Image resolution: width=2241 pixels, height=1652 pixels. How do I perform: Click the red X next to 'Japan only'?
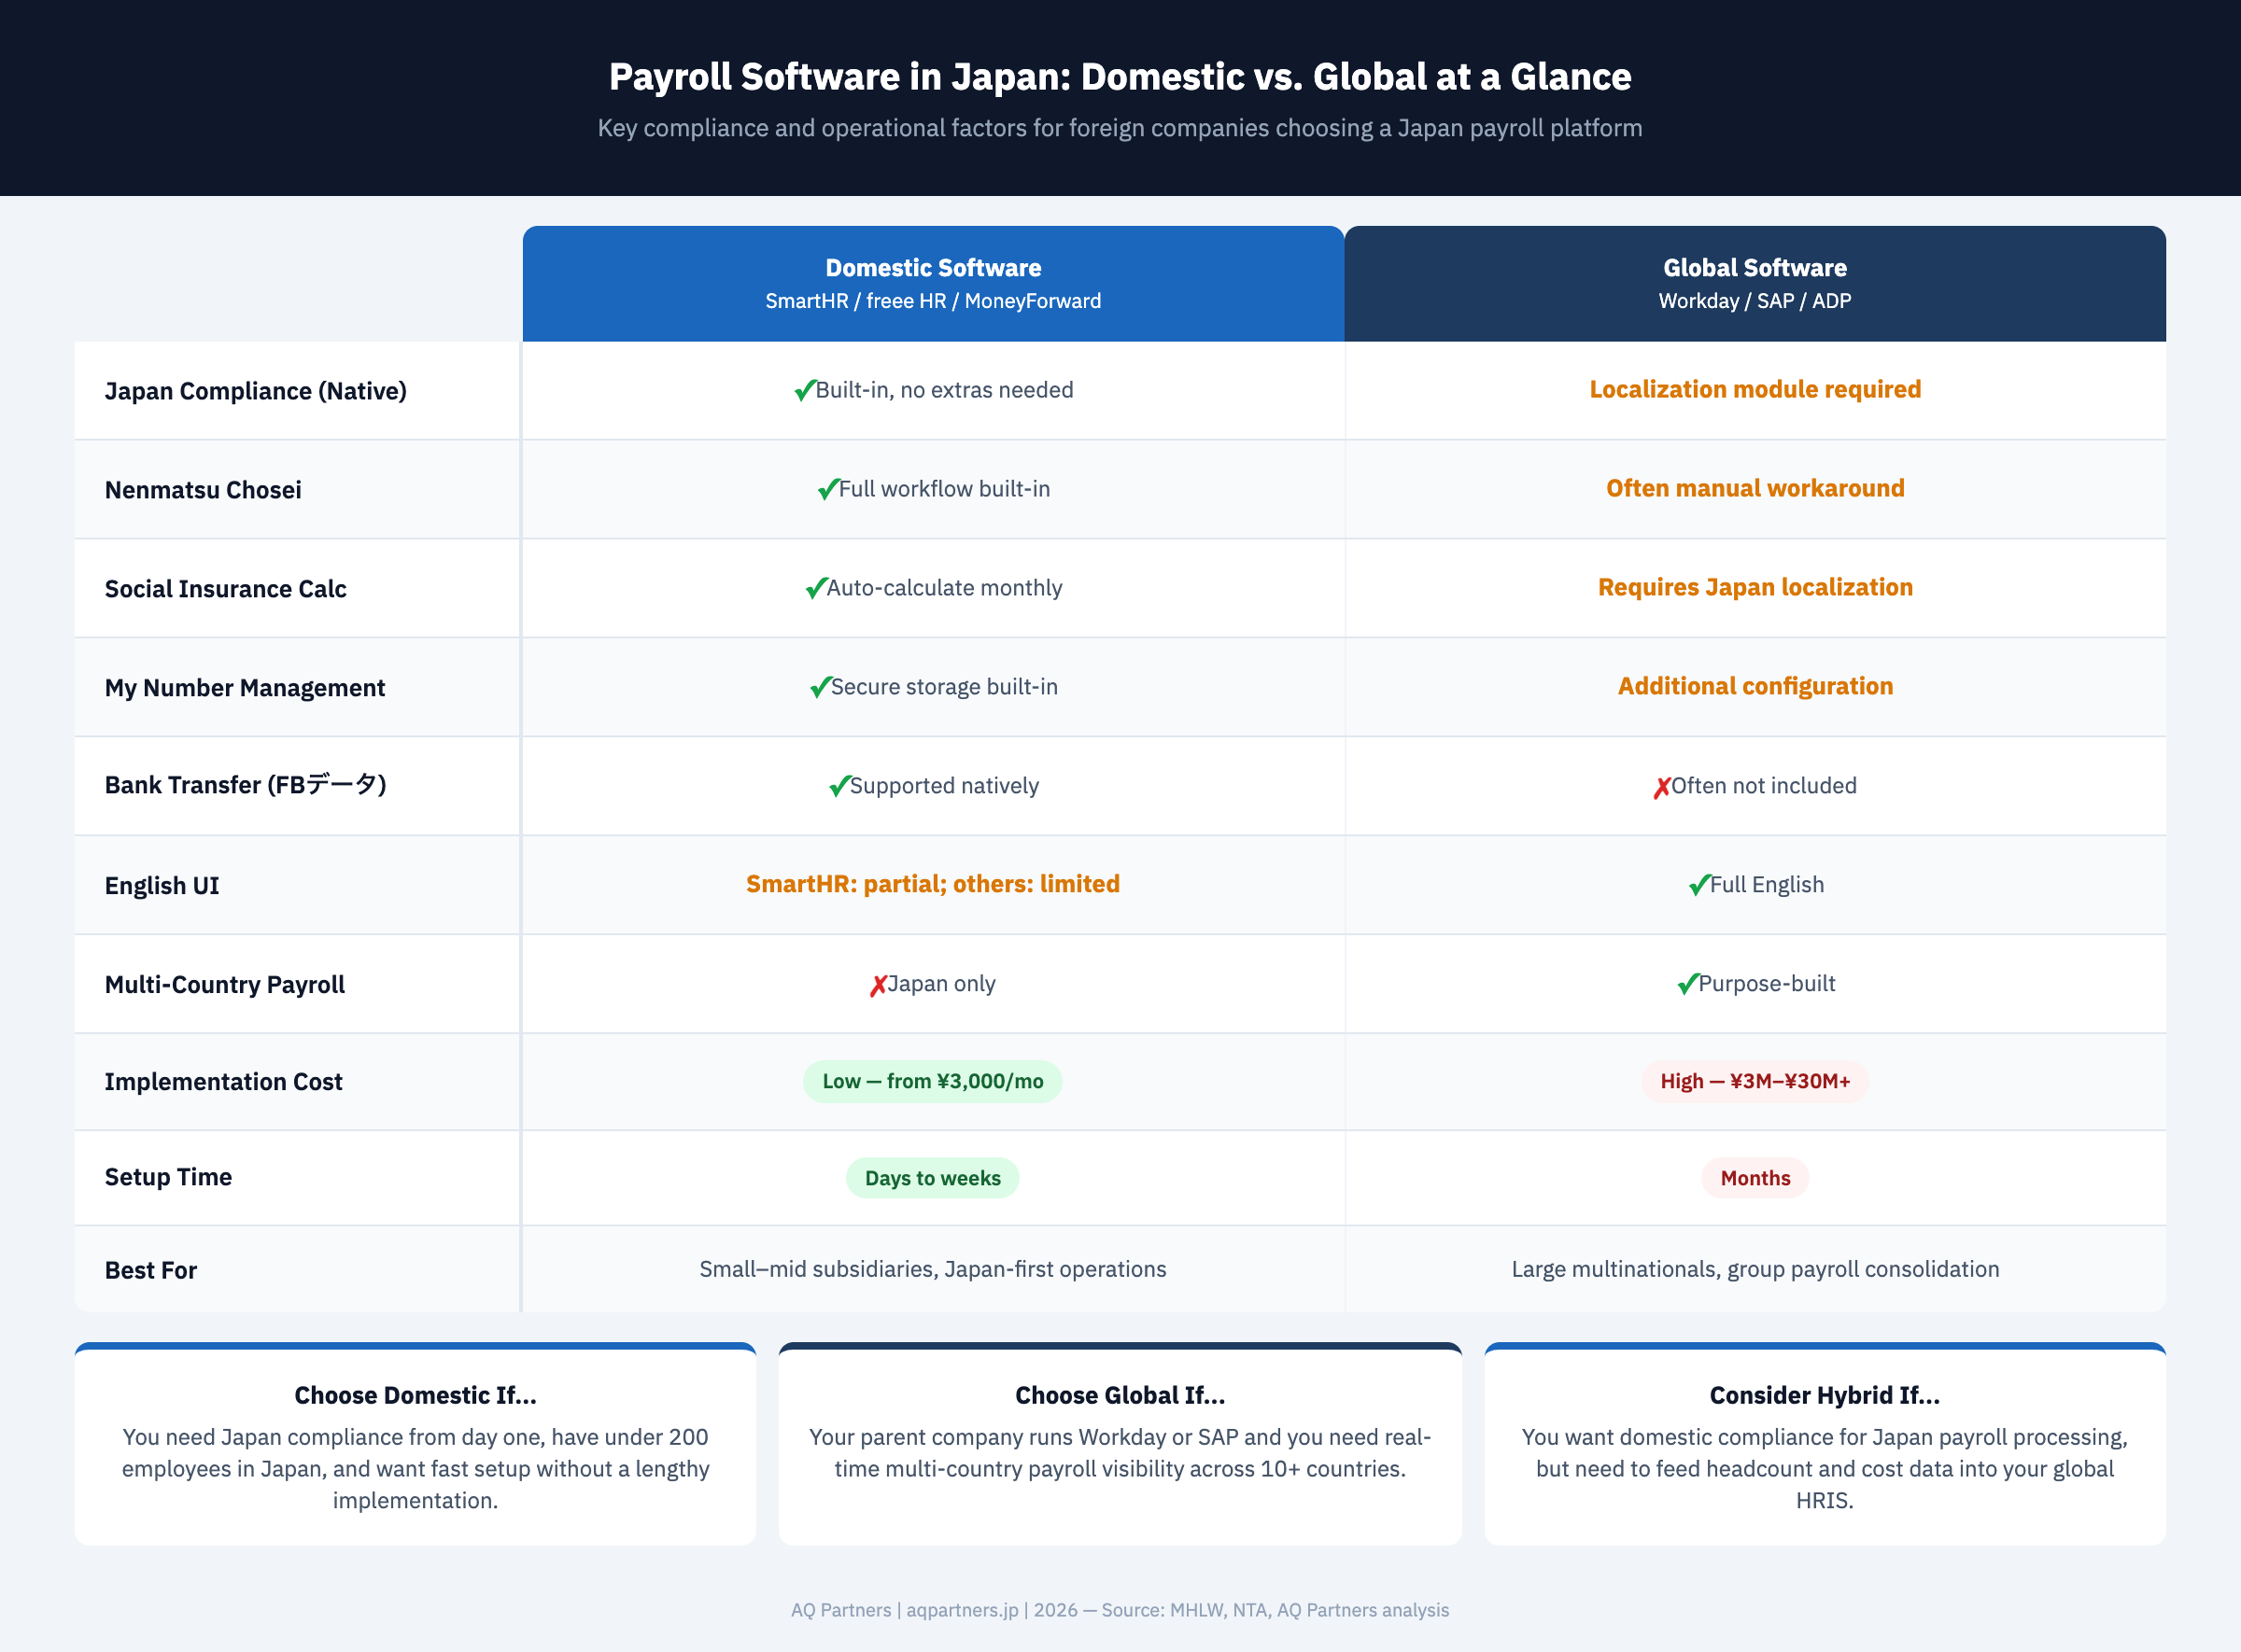coord(878,983)
